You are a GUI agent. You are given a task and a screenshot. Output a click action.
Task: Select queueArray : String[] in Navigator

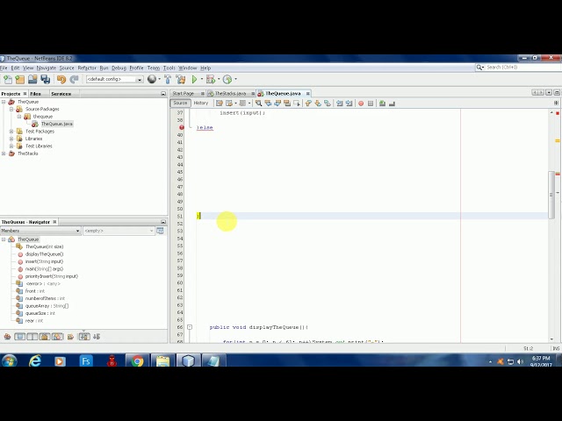47,306
